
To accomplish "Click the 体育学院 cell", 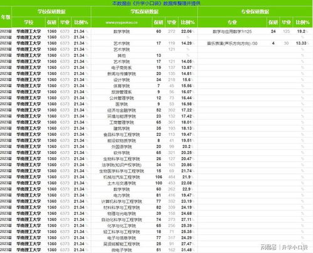I will pos(122,86).
